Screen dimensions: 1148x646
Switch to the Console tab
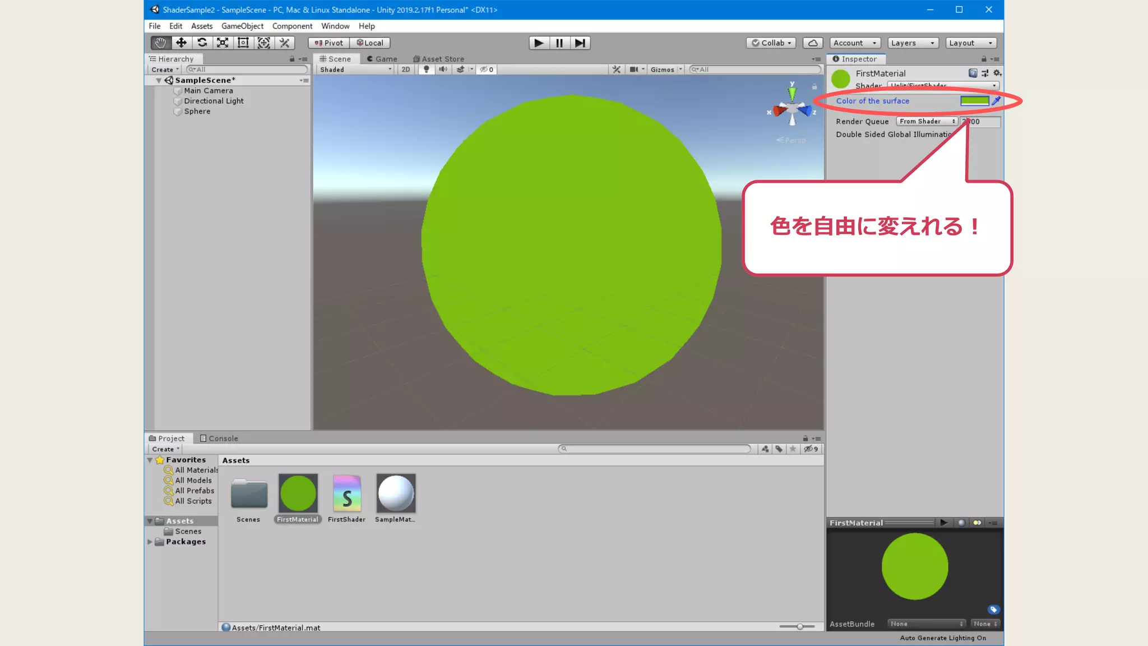click(219, 439)
